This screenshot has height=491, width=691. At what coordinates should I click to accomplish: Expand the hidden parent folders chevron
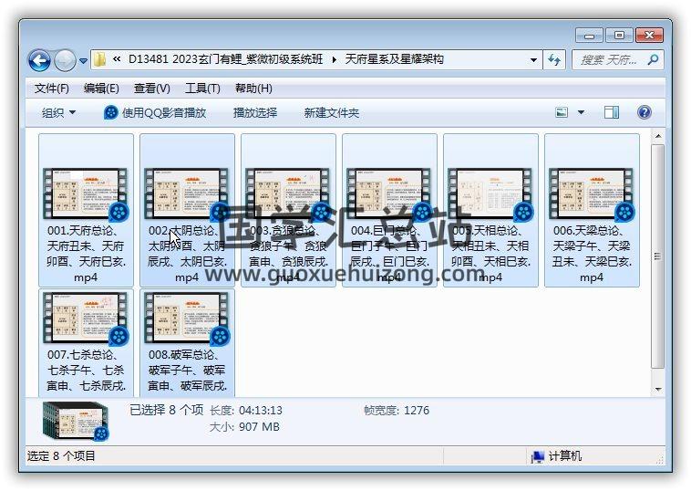click(x=117, y=59)
